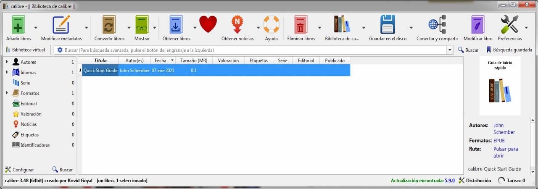Click Conectar y compartir icon
The height and width of the screenshot is (189, 538).
click(x=437, y=24)
